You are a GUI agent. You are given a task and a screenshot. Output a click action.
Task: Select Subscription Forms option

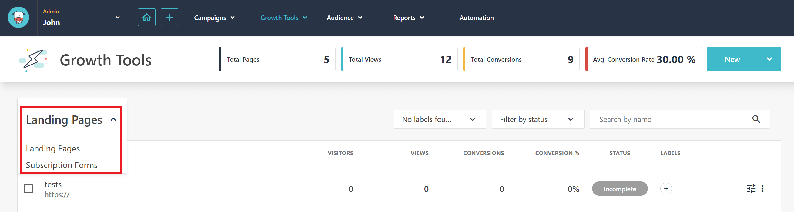pos(62,165)
